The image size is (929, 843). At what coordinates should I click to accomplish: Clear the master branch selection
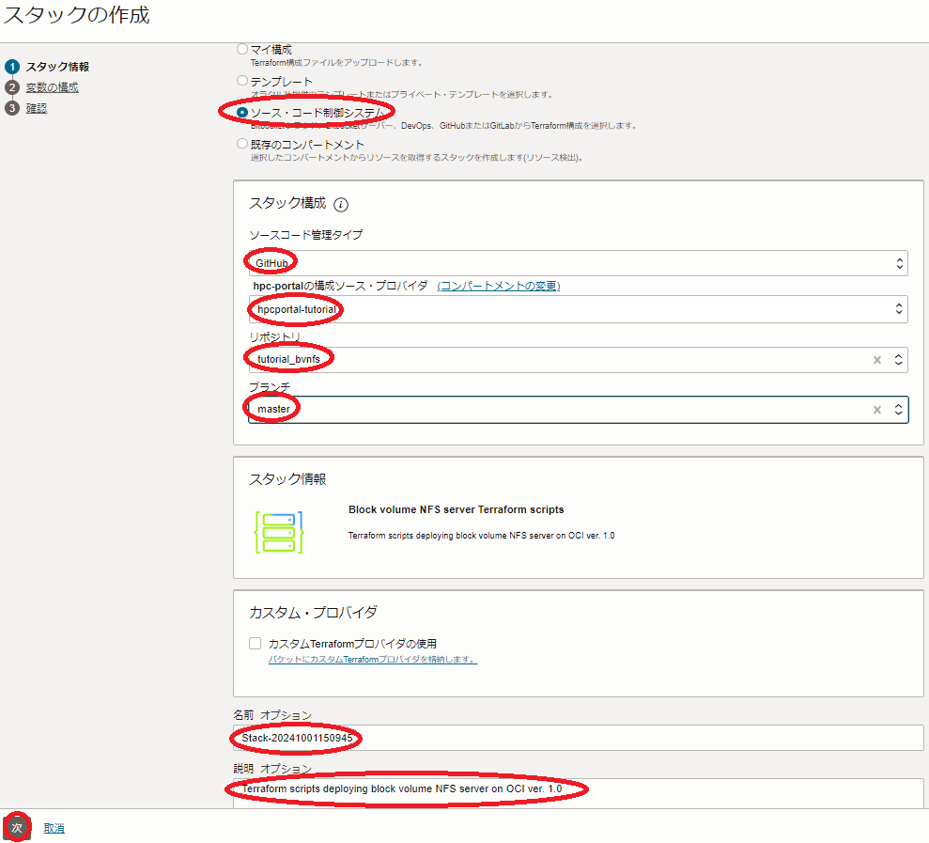coord(876,410)
